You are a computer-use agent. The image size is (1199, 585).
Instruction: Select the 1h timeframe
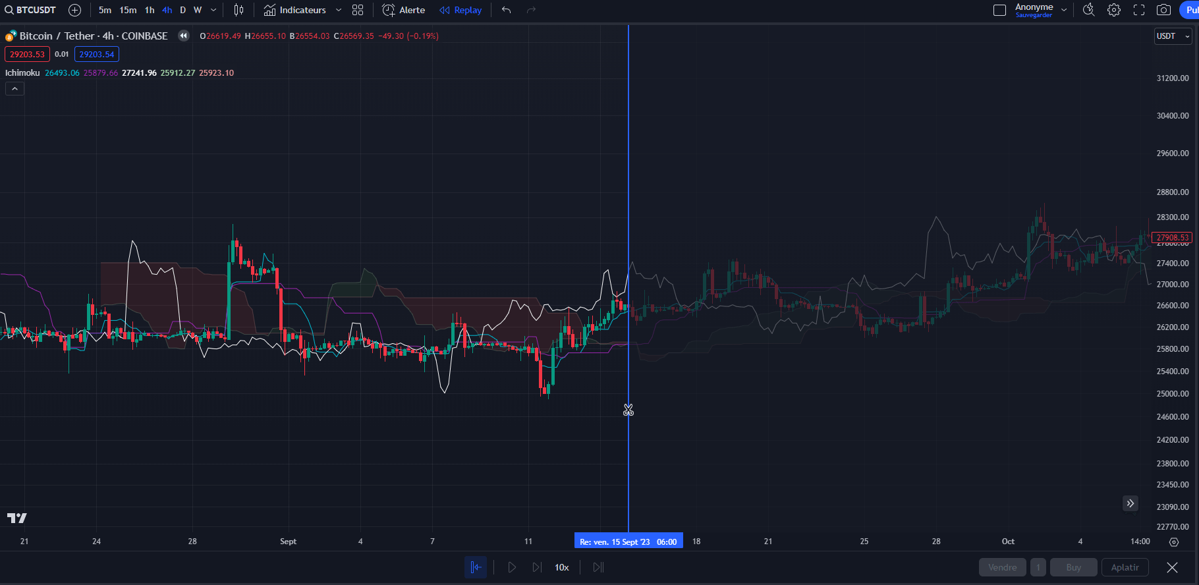150,10
